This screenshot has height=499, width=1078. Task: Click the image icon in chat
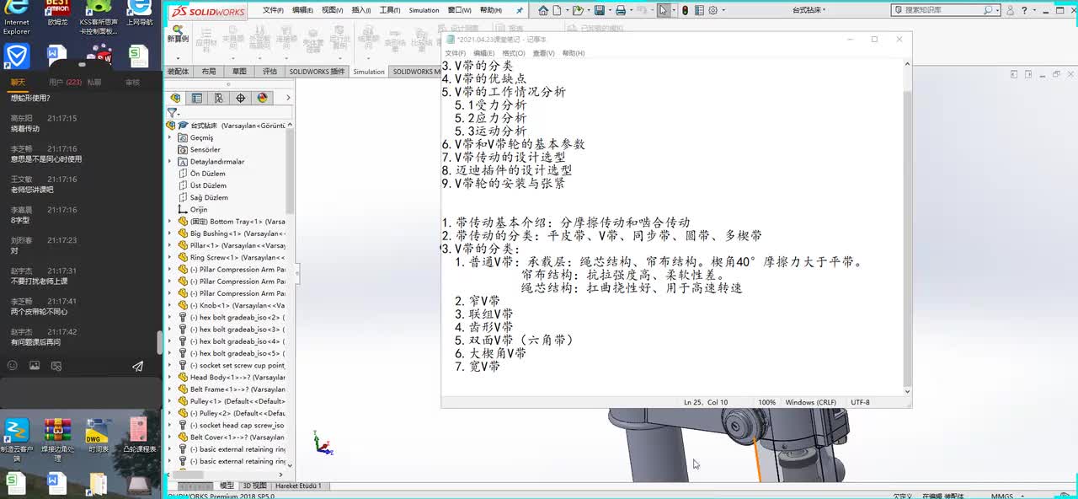coord(35,366)
